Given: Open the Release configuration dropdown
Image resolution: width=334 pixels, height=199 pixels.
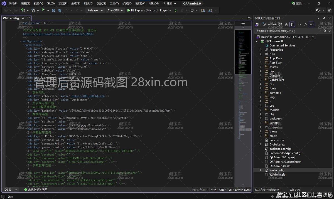Looking at the screenshot, I should (95, 10).
